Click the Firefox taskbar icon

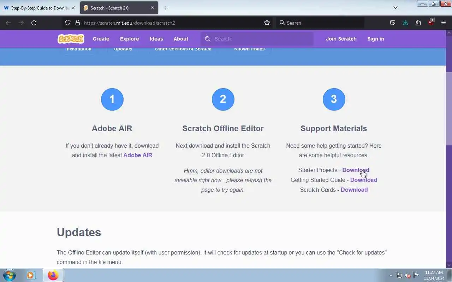tap(53, 275)
